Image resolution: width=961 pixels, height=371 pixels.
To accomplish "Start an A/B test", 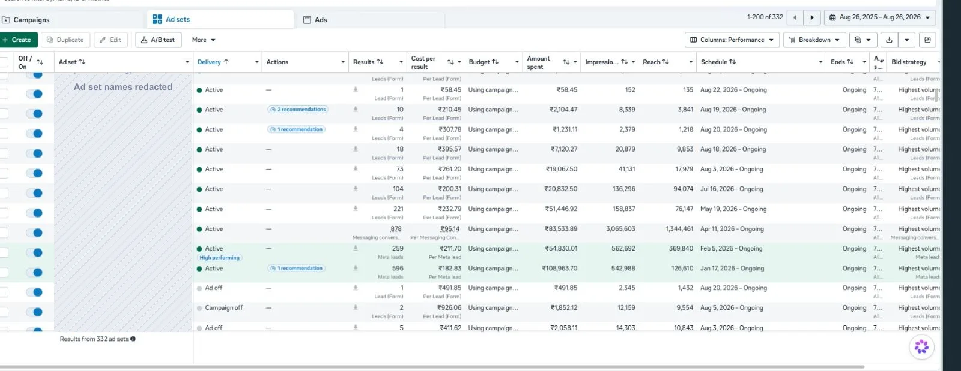I will point(159,40).
